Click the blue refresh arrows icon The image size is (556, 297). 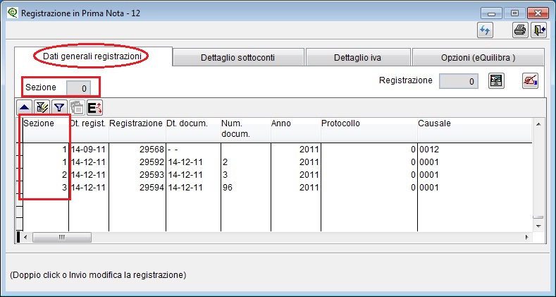click(485, 30)
